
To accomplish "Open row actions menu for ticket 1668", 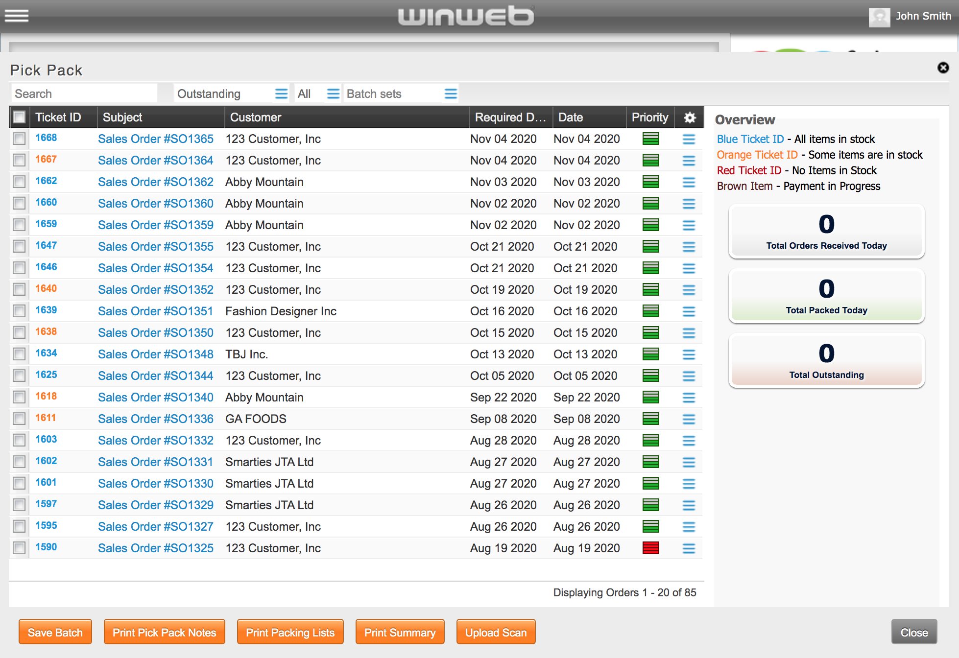I will pyautogui.click(x=689, y=139).
